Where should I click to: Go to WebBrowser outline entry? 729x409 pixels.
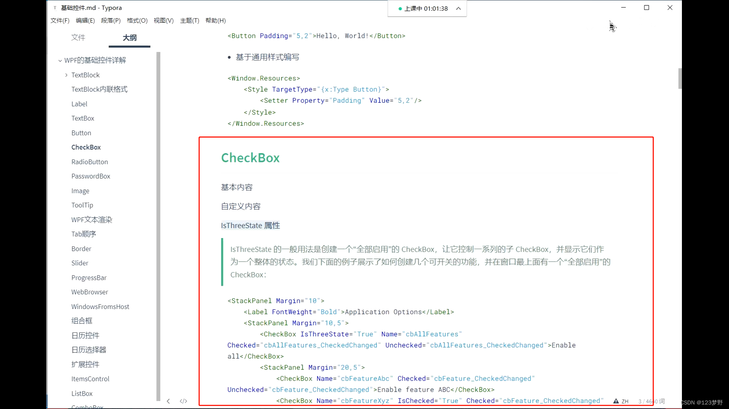click(x=90, y=292)
